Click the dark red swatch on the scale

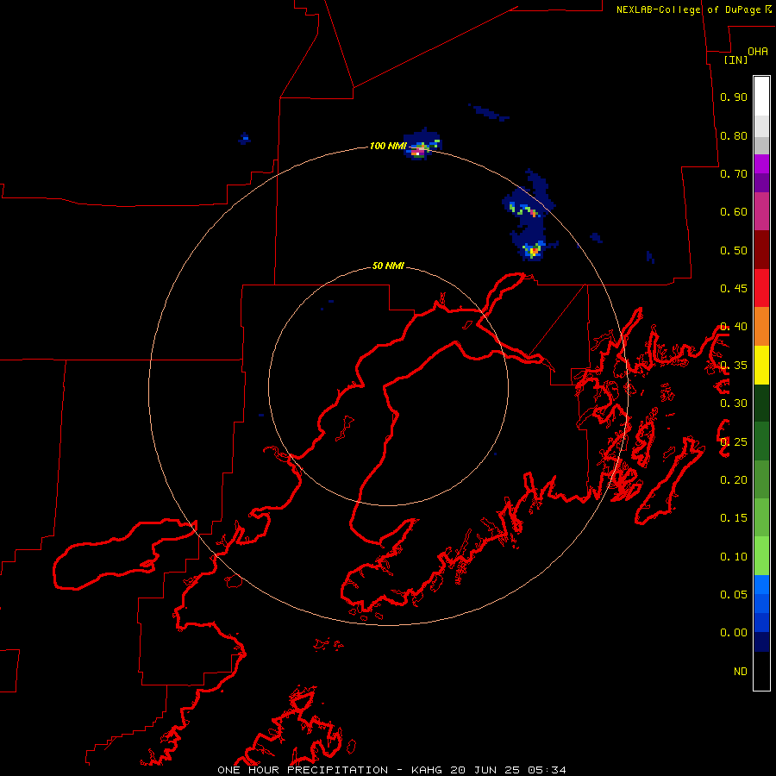point(761,250)
